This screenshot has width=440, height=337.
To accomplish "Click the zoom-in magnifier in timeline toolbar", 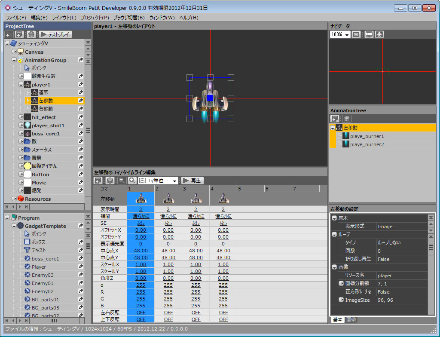I will tap(132, 181).
